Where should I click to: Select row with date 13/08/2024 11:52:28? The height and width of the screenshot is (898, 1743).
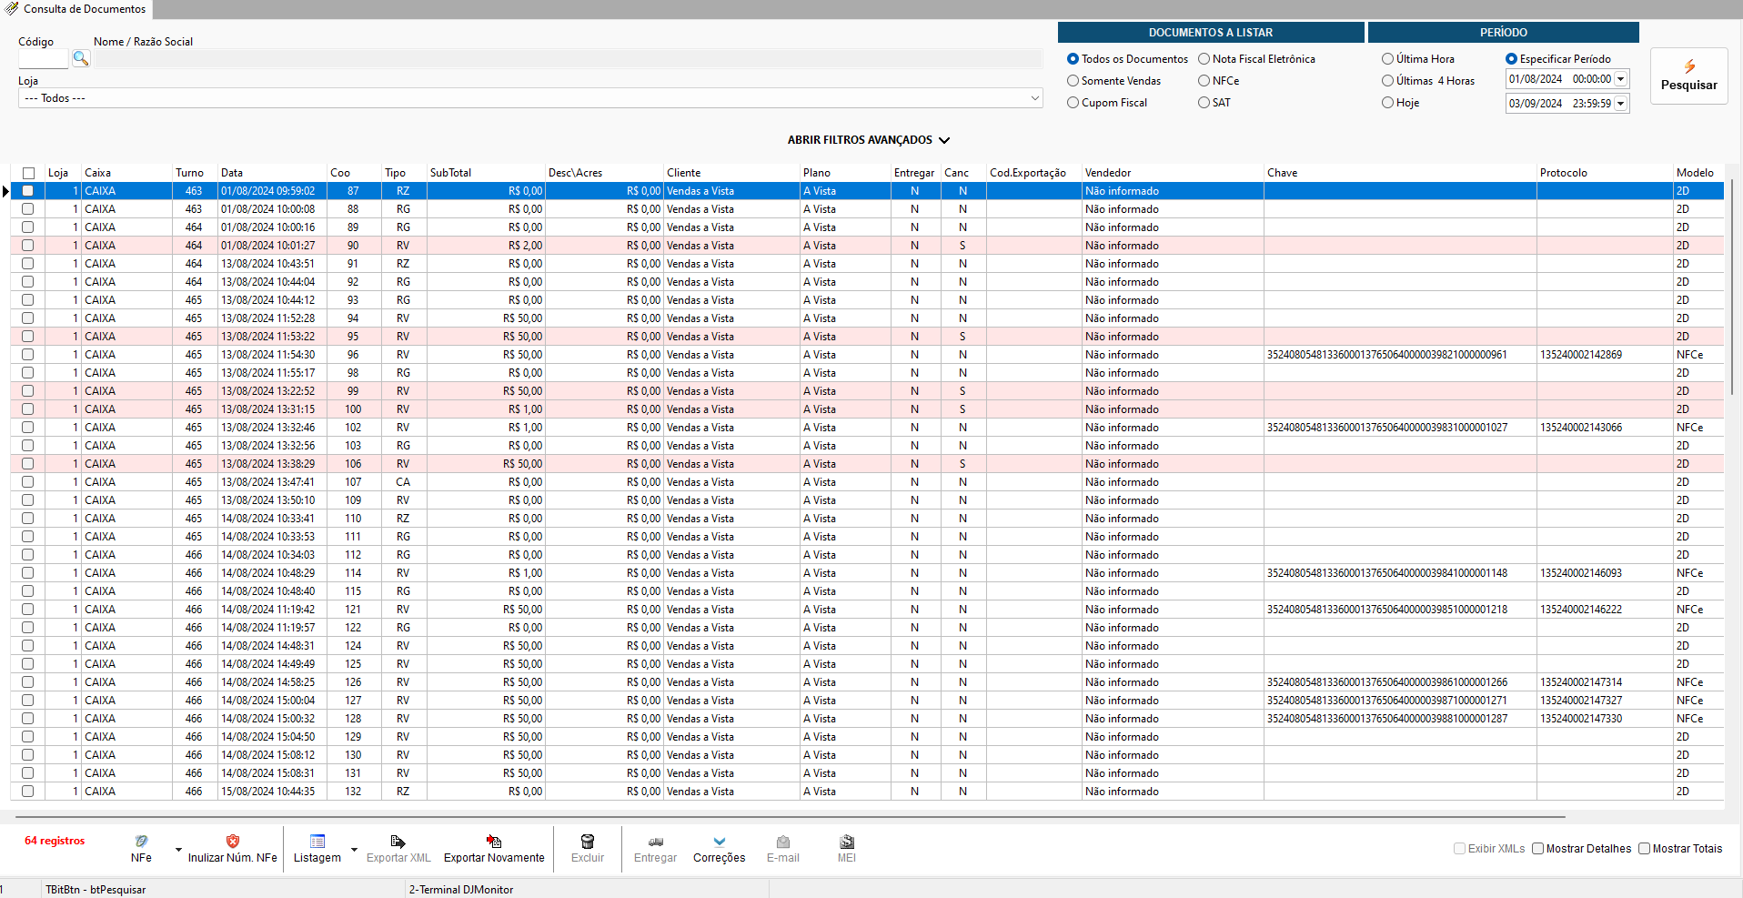point(867,318)
